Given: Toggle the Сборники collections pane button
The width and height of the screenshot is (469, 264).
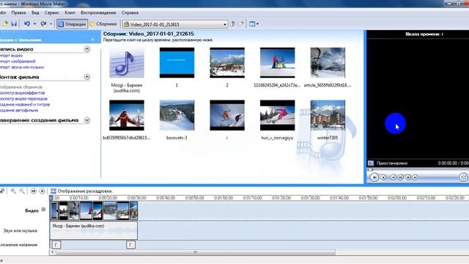Looking at the screenshot, I should pos(103,24).
